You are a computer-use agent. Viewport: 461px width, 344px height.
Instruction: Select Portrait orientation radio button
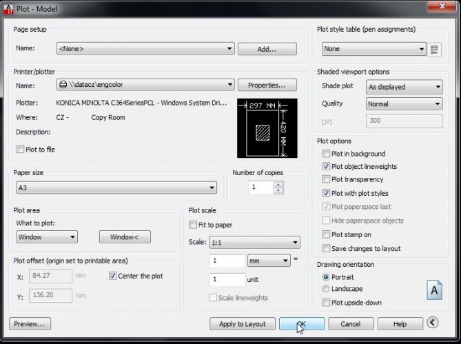[x=326, y=277]
